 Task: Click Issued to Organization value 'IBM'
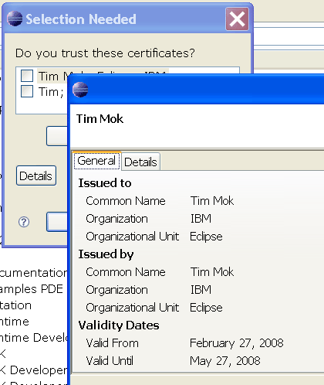coord(201,219)
